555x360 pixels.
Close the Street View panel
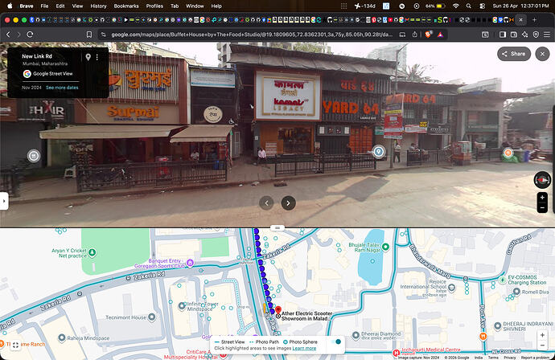542,54
